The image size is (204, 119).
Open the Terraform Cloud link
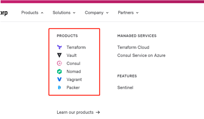coord(133,47)
